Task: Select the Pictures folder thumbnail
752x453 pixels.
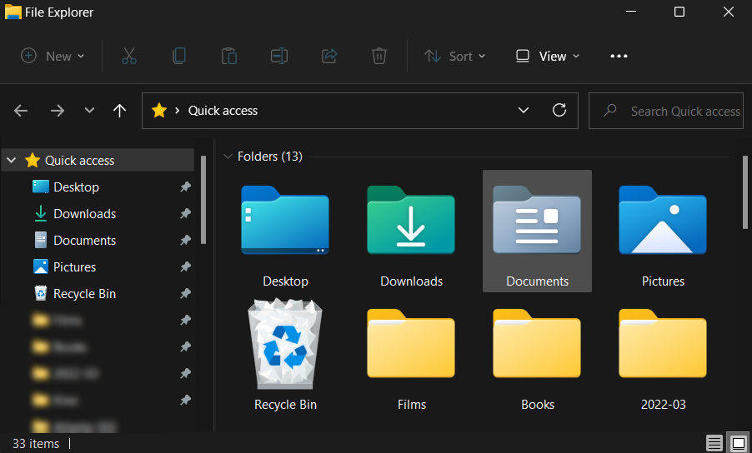Action: point(663,231)
